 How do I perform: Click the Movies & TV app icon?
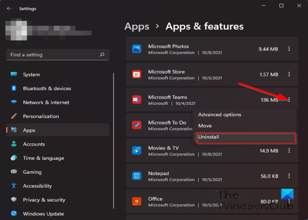pos(136,151)
